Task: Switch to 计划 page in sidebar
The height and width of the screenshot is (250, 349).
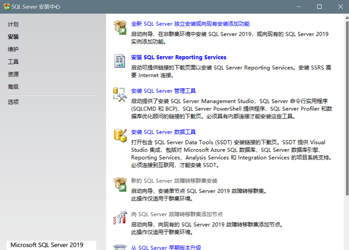Action: coord(13,24)
